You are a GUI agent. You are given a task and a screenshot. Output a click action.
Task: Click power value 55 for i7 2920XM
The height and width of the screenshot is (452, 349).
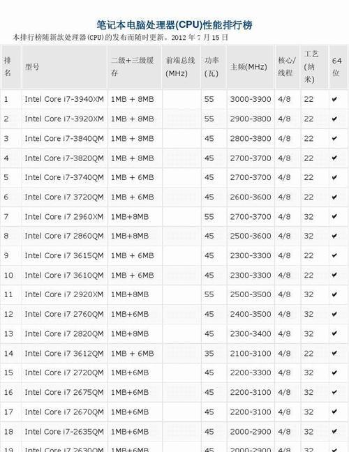click(209, 294)
